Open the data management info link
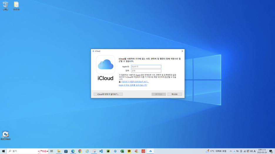 pyautogui.click(x=135, y=82)
